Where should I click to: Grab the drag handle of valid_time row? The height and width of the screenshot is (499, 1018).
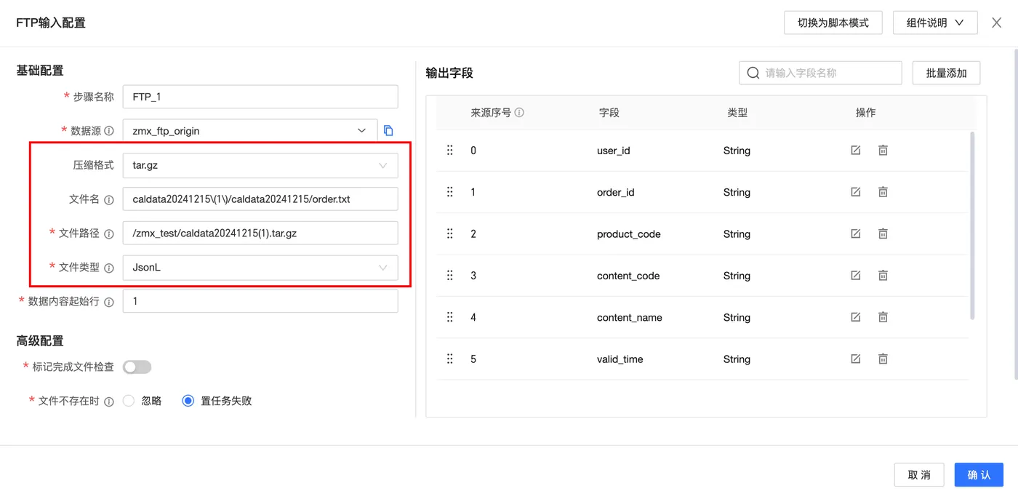tap(449, 359)
